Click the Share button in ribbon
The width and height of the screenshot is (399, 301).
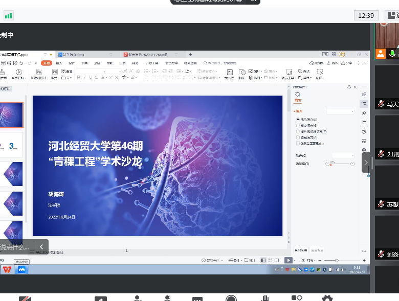347,63
